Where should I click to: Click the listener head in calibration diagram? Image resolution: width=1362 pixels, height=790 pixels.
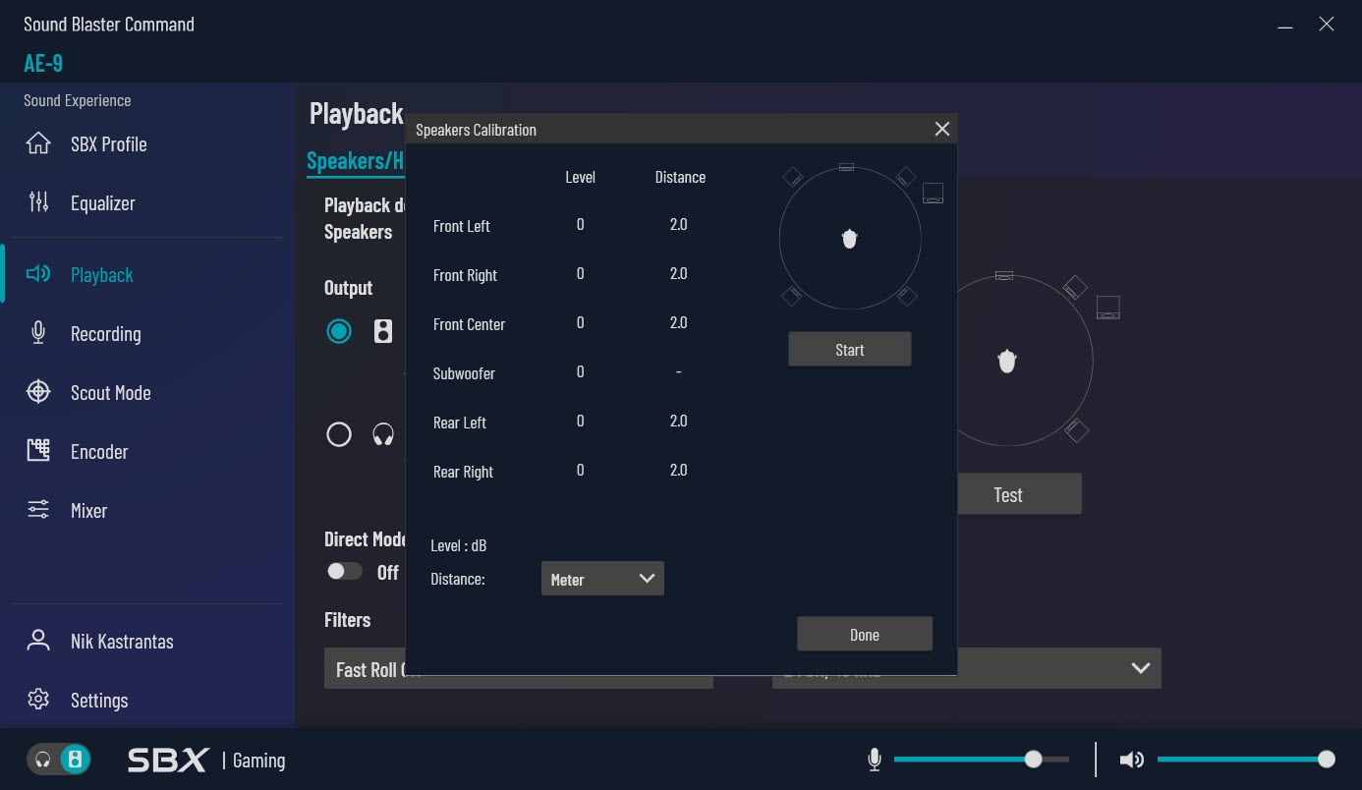point(850,238)
